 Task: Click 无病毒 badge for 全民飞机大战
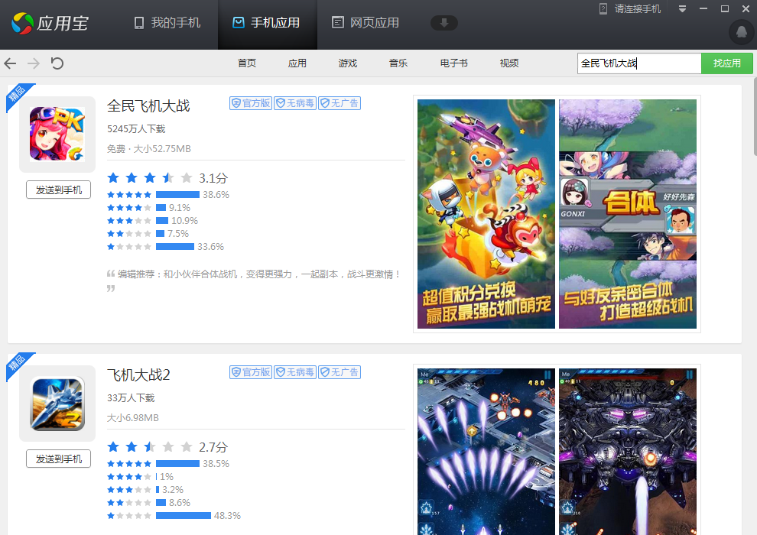pyautogui.click(x=295, y=103)
